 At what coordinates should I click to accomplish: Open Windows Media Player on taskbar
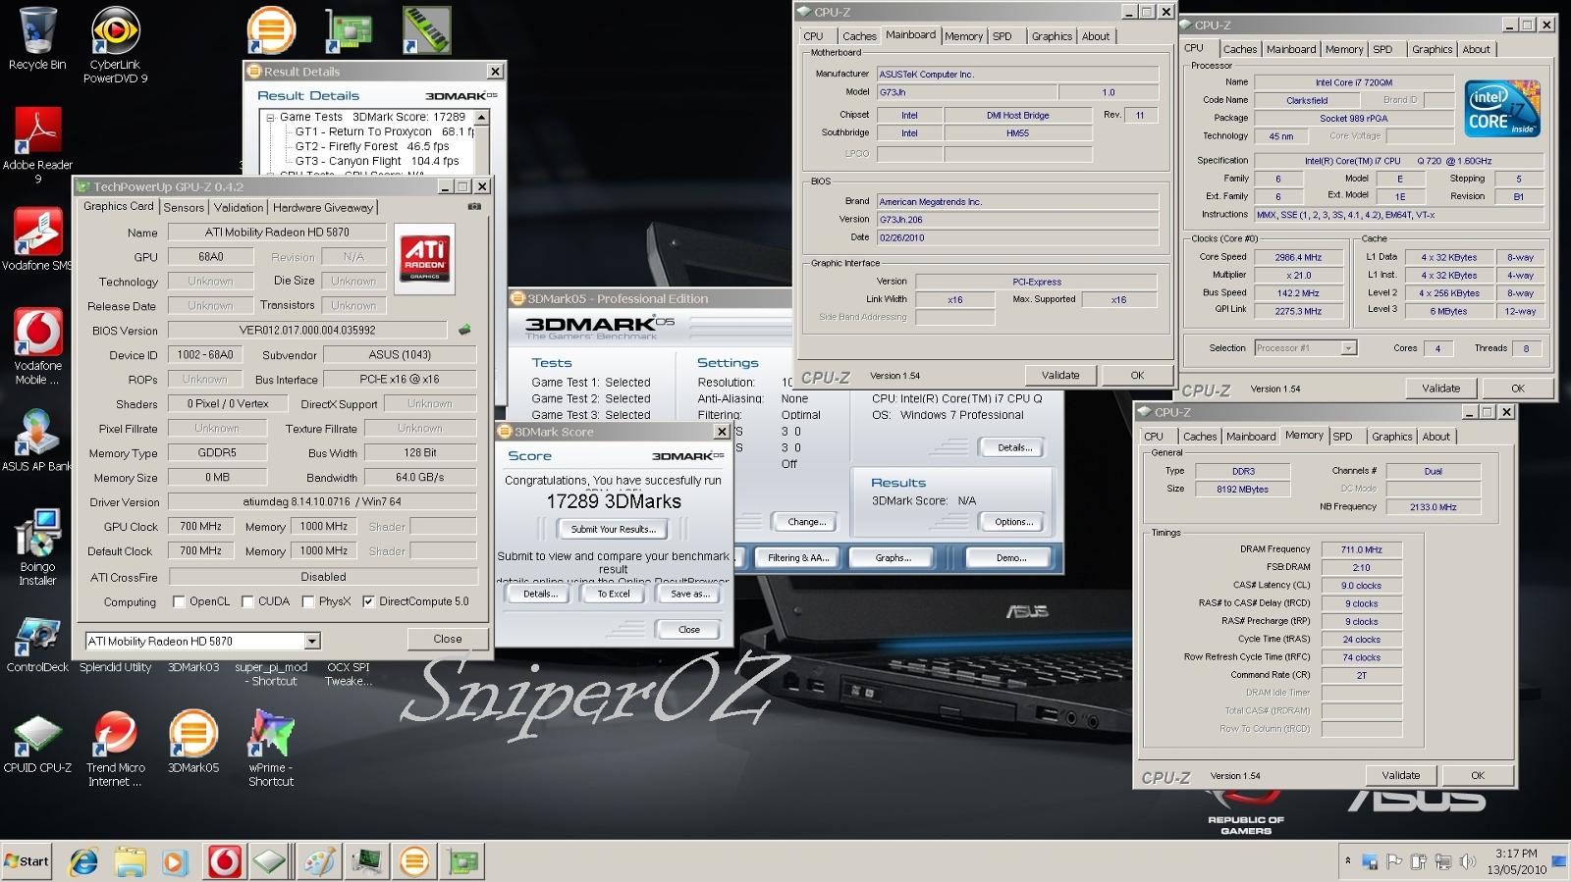point(174,862)
